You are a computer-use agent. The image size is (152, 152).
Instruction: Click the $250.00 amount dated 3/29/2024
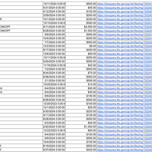[x=81, y=15]
